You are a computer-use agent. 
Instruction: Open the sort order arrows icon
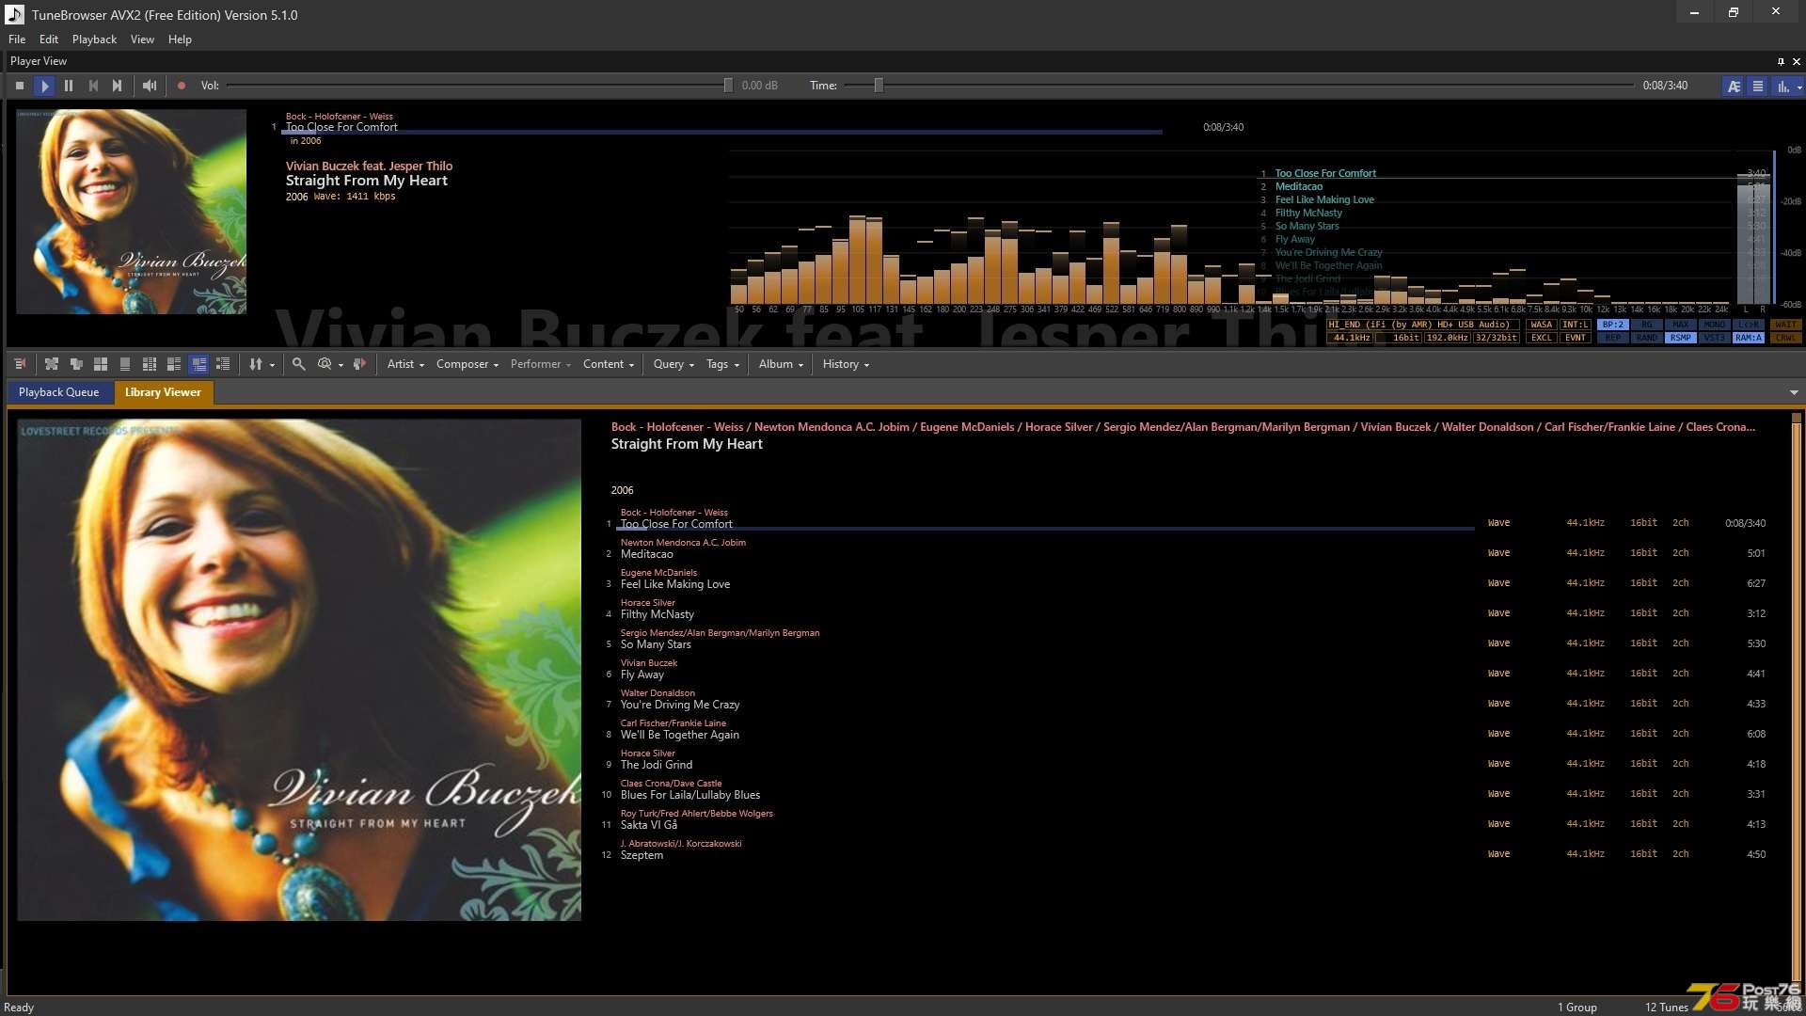click(x=256, y=364)
